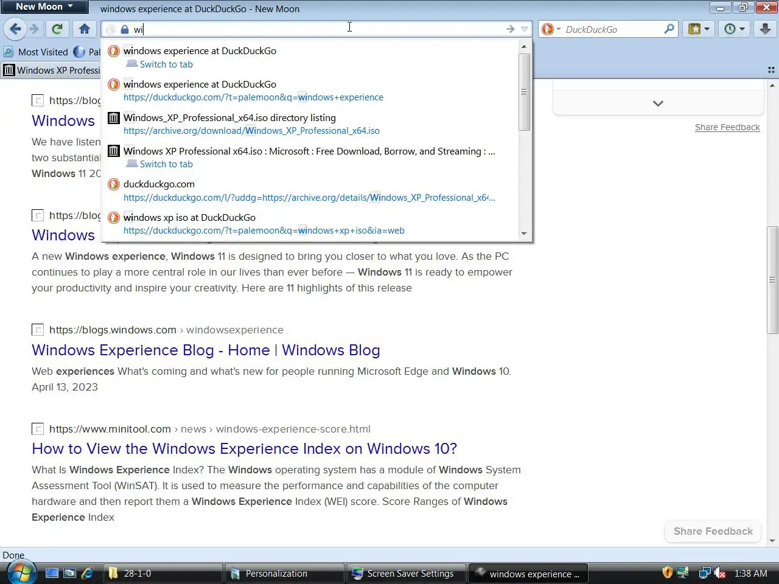
Task: Click minitool.com result favicon
Action: [x=38, y=429]
